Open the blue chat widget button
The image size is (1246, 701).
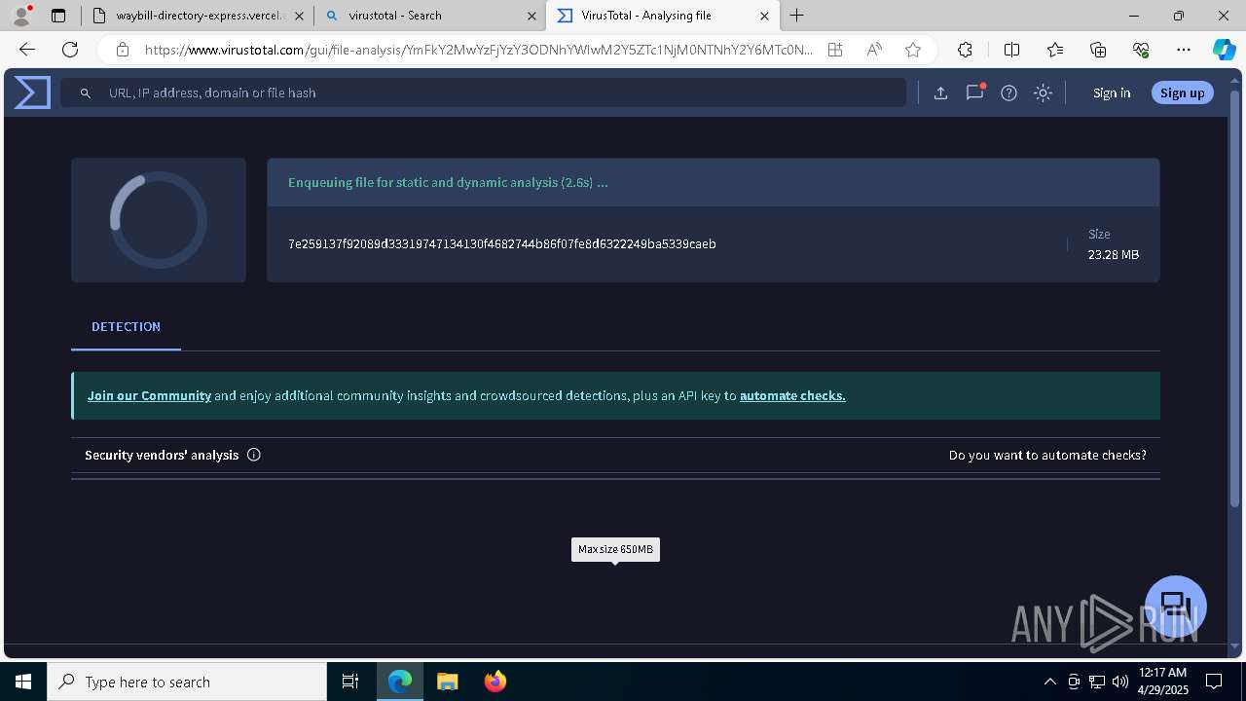(1176, 606)
